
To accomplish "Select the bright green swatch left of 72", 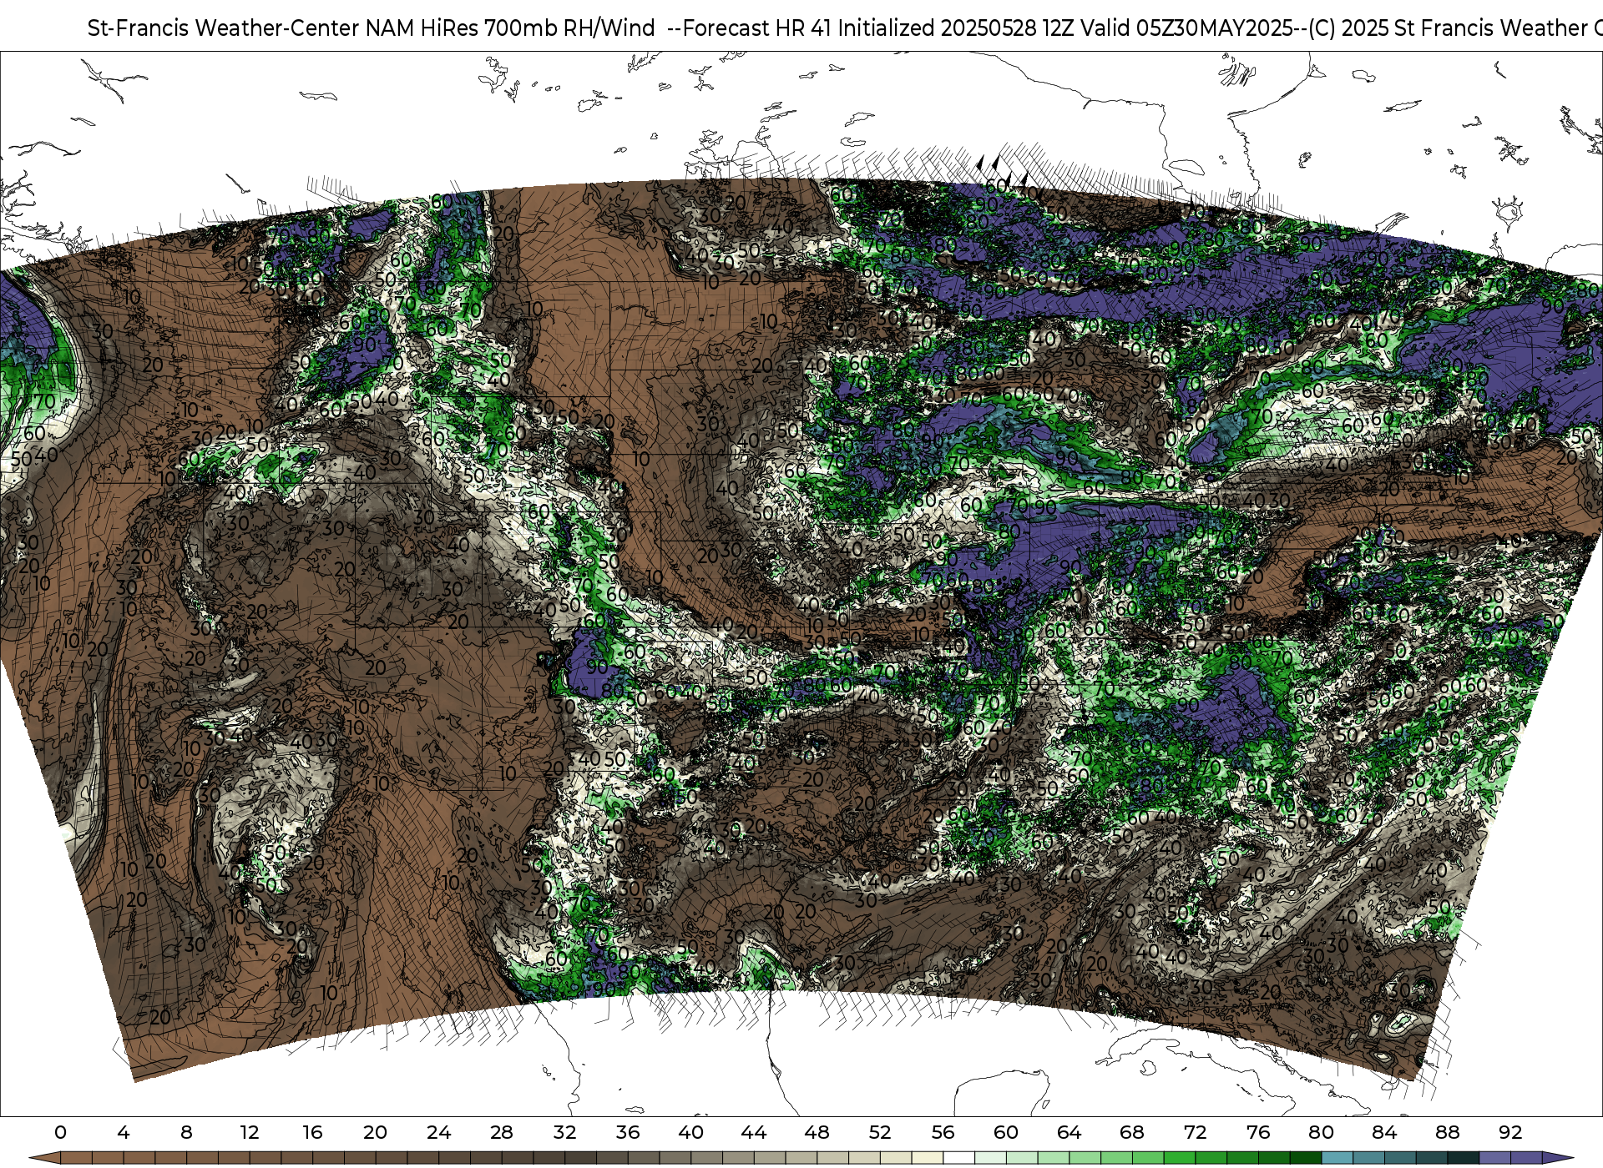I will 1180,1158.
